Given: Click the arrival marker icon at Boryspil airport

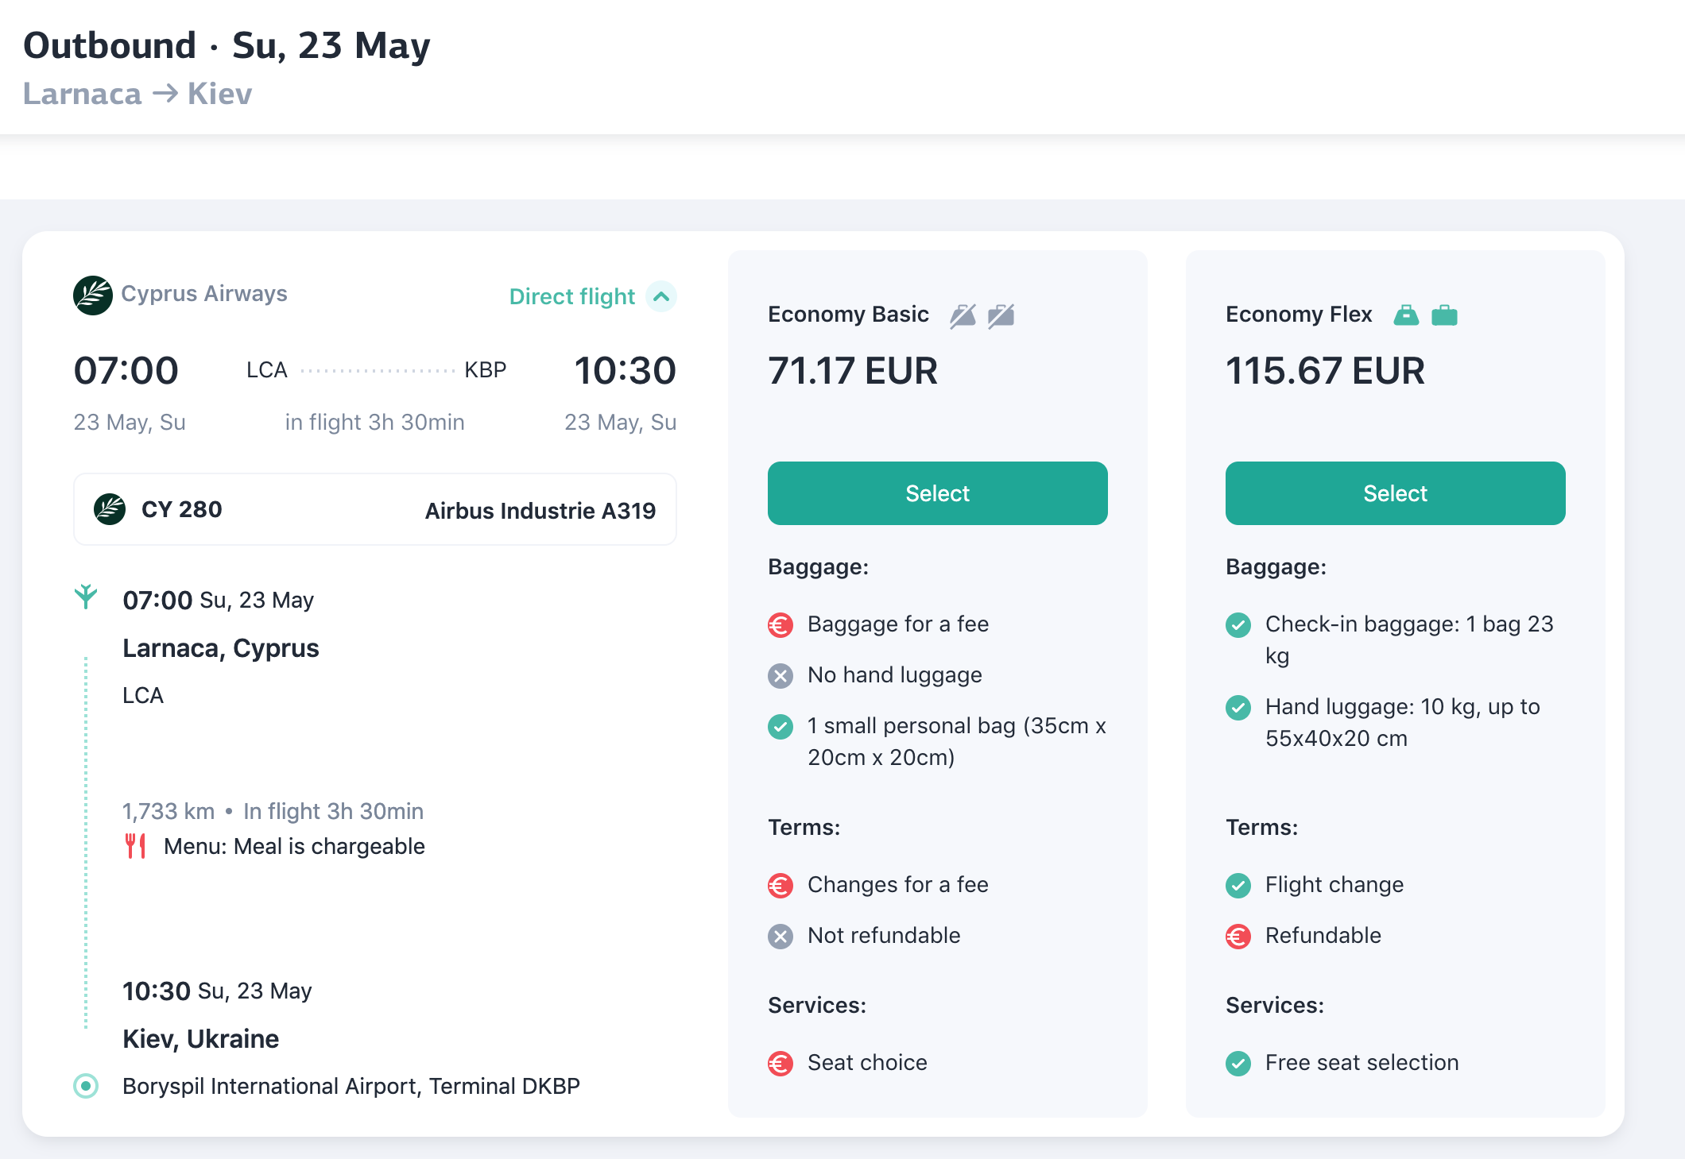Looking at the screenshot, I should (86, 1085).
